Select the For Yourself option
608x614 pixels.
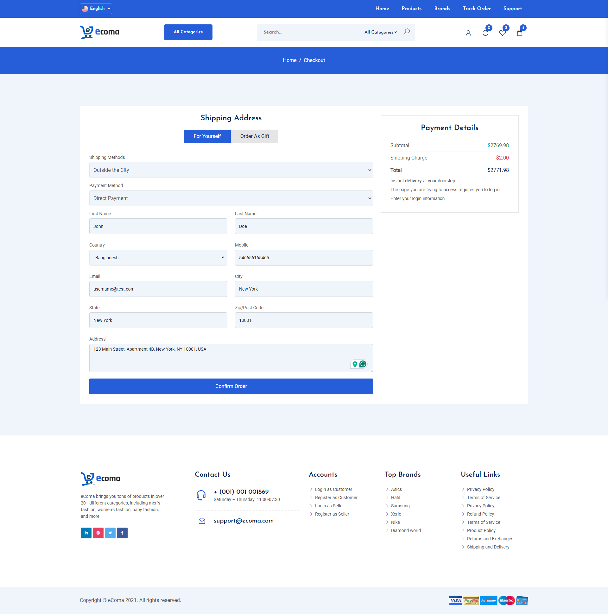(207, 136)
